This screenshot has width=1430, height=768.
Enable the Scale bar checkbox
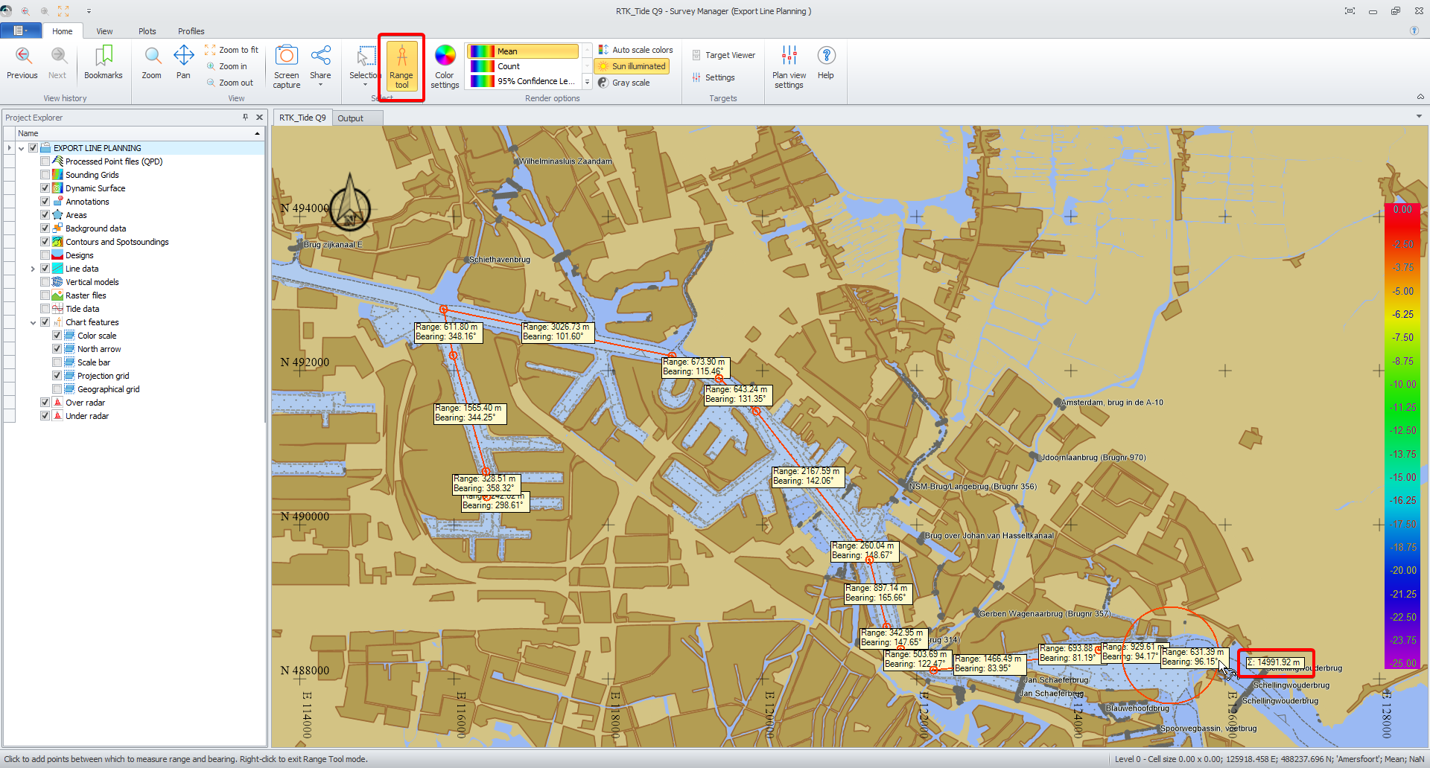coord(57,362)
